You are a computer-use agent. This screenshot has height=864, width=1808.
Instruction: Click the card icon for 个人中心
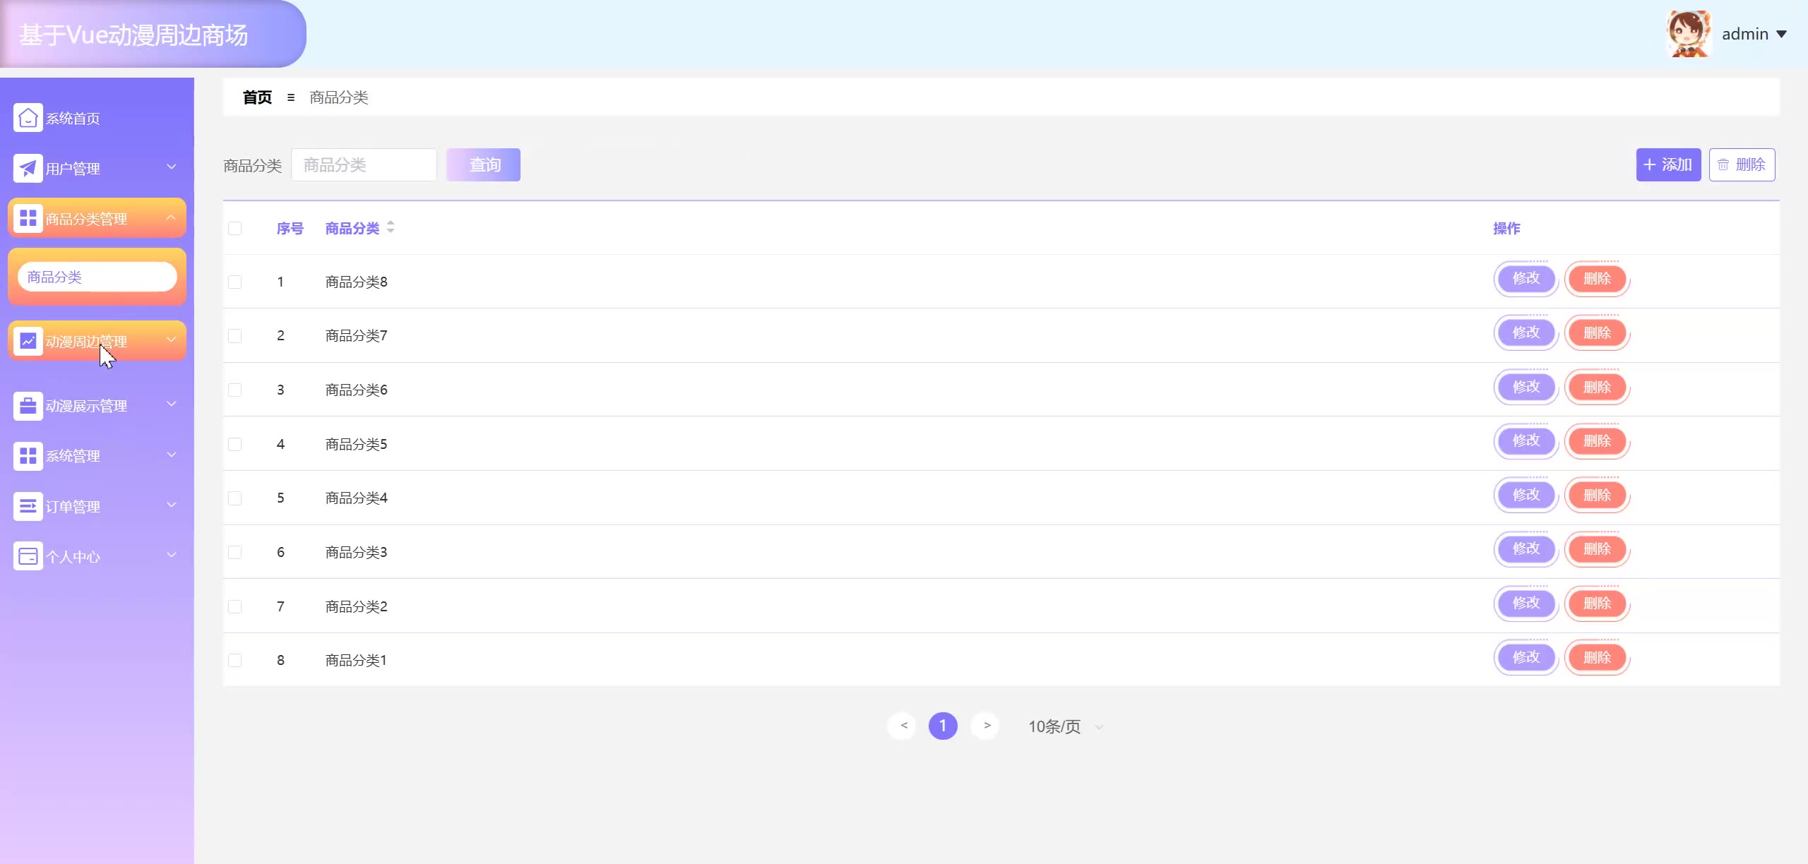pyautogui.click(x=28, y=556)
